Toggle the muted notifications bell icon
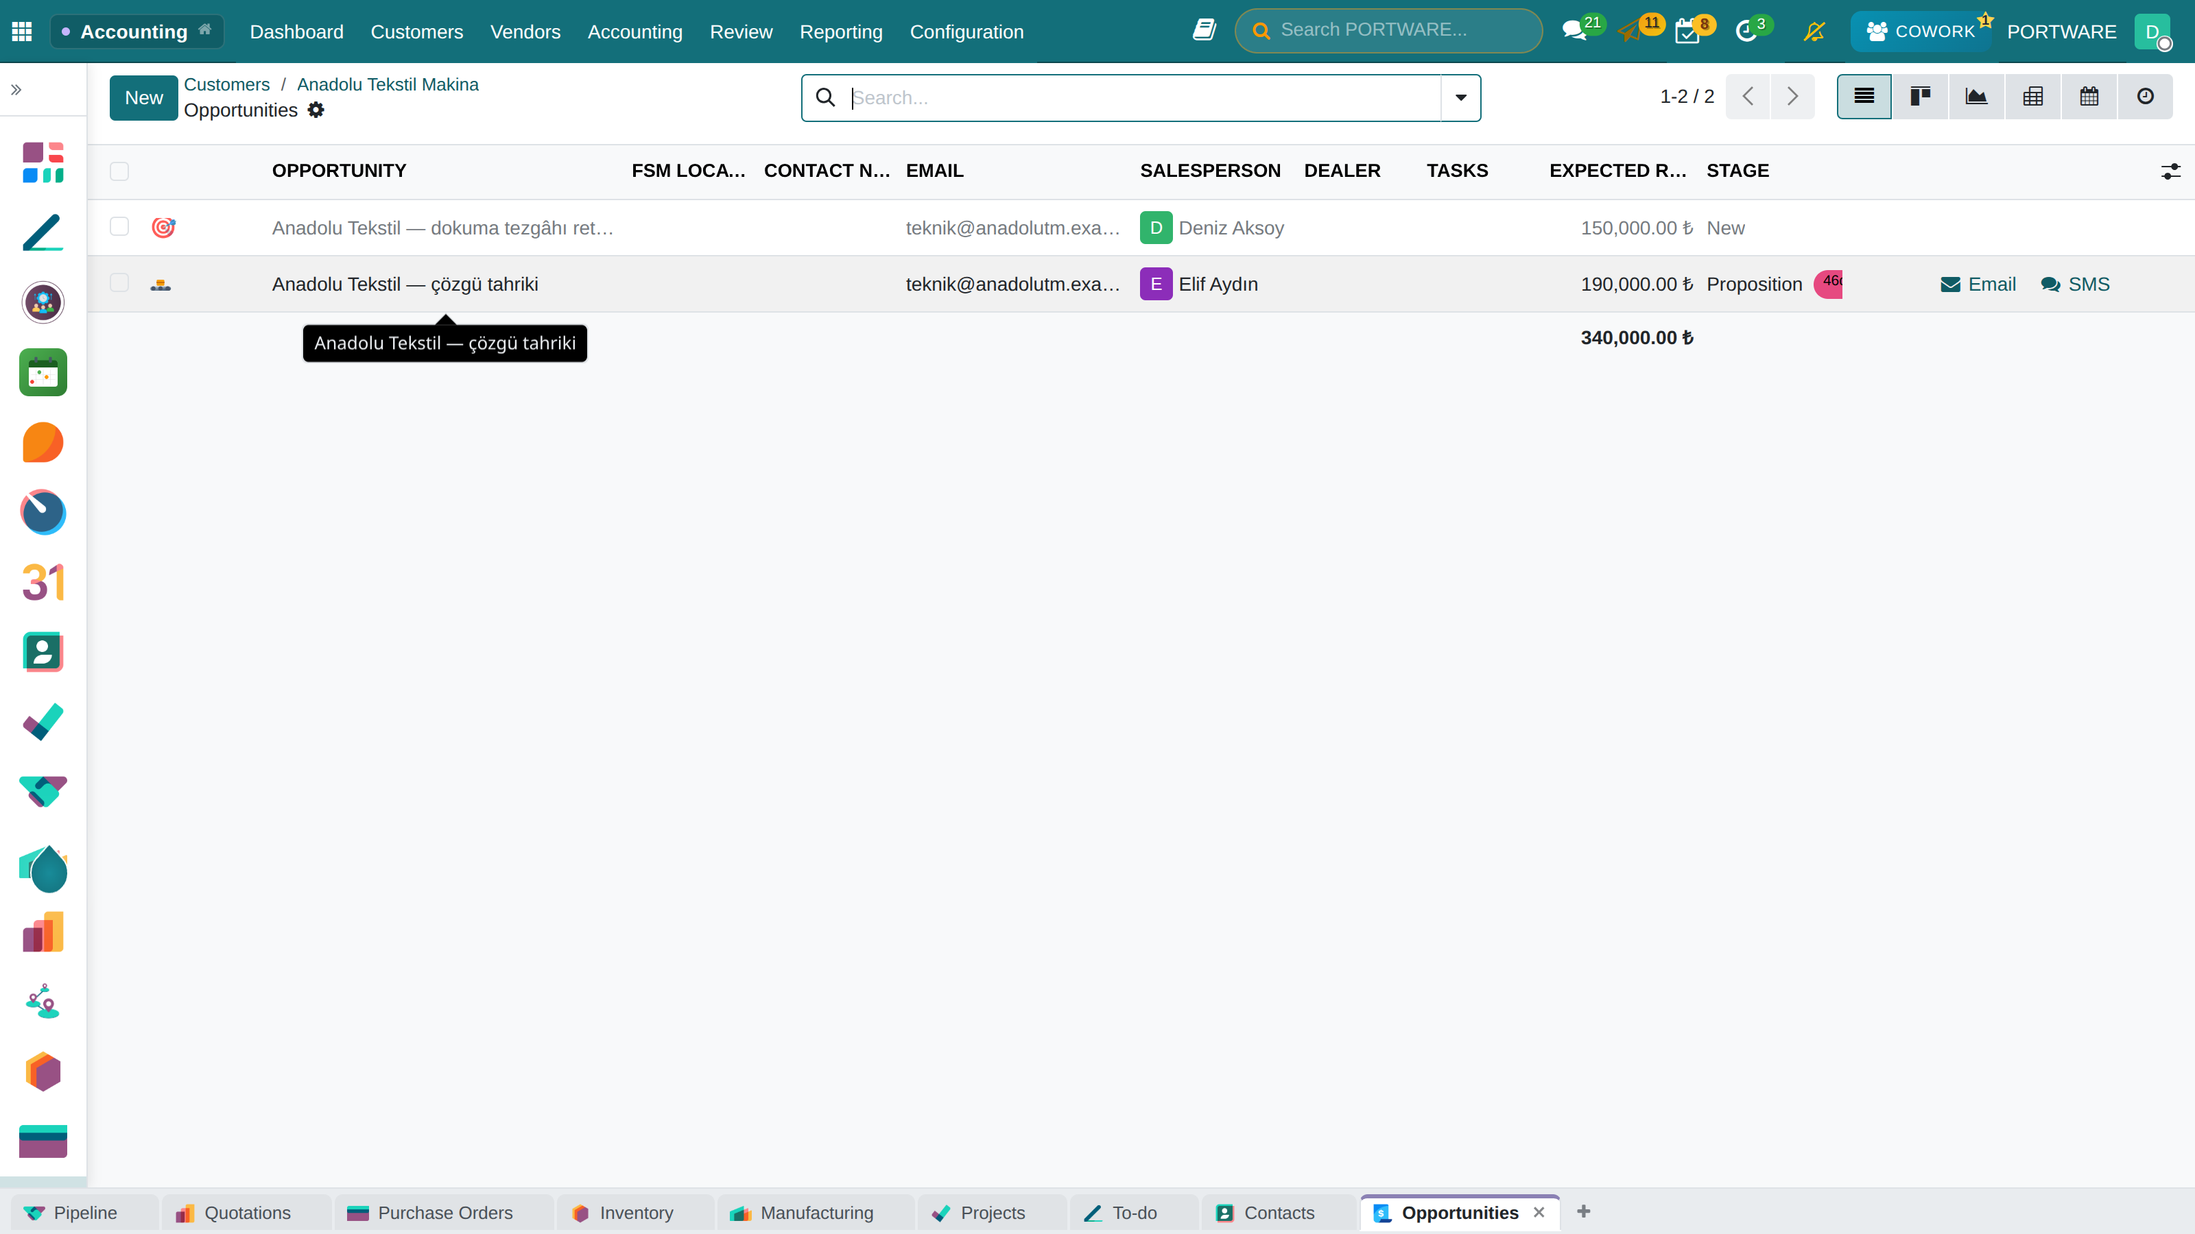 [1814, 32]
